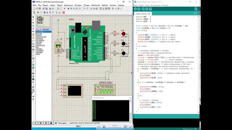This screenshot has width=232, height=130.
Task: Create a new design in ISIS toolbar
Action: tap(34, 9)
